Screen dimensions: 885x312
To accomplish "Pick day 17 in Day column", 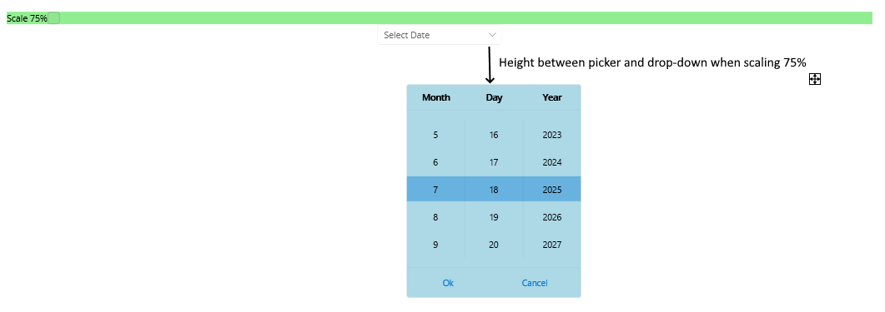I will tap(494, 162).
